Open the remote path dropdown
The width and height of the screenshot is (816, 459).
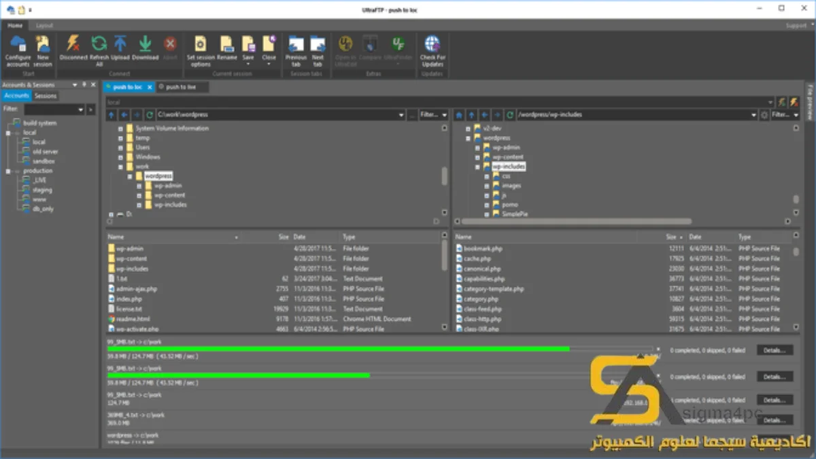754,115
